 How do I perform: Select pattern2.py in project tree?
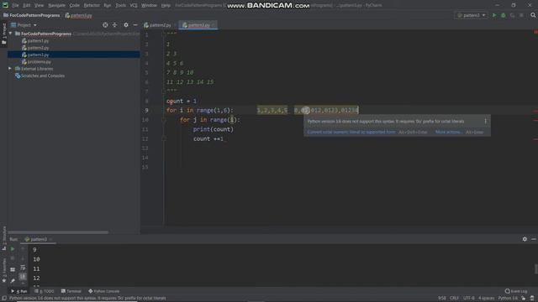[38, 48]
